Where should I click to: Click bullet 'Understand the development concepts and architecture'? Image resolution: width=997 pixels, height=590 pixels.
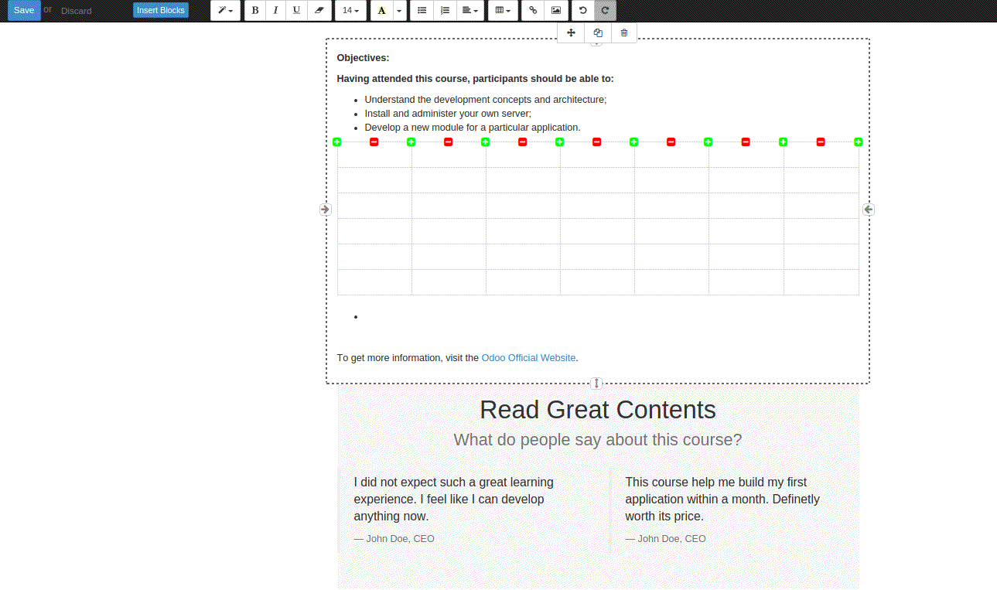486,100
